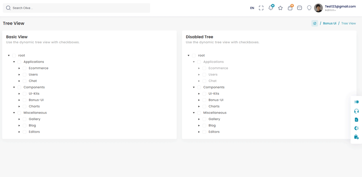
Task: Collapse root arrow in Disabled Tree
Action: [x=189, y=56]
